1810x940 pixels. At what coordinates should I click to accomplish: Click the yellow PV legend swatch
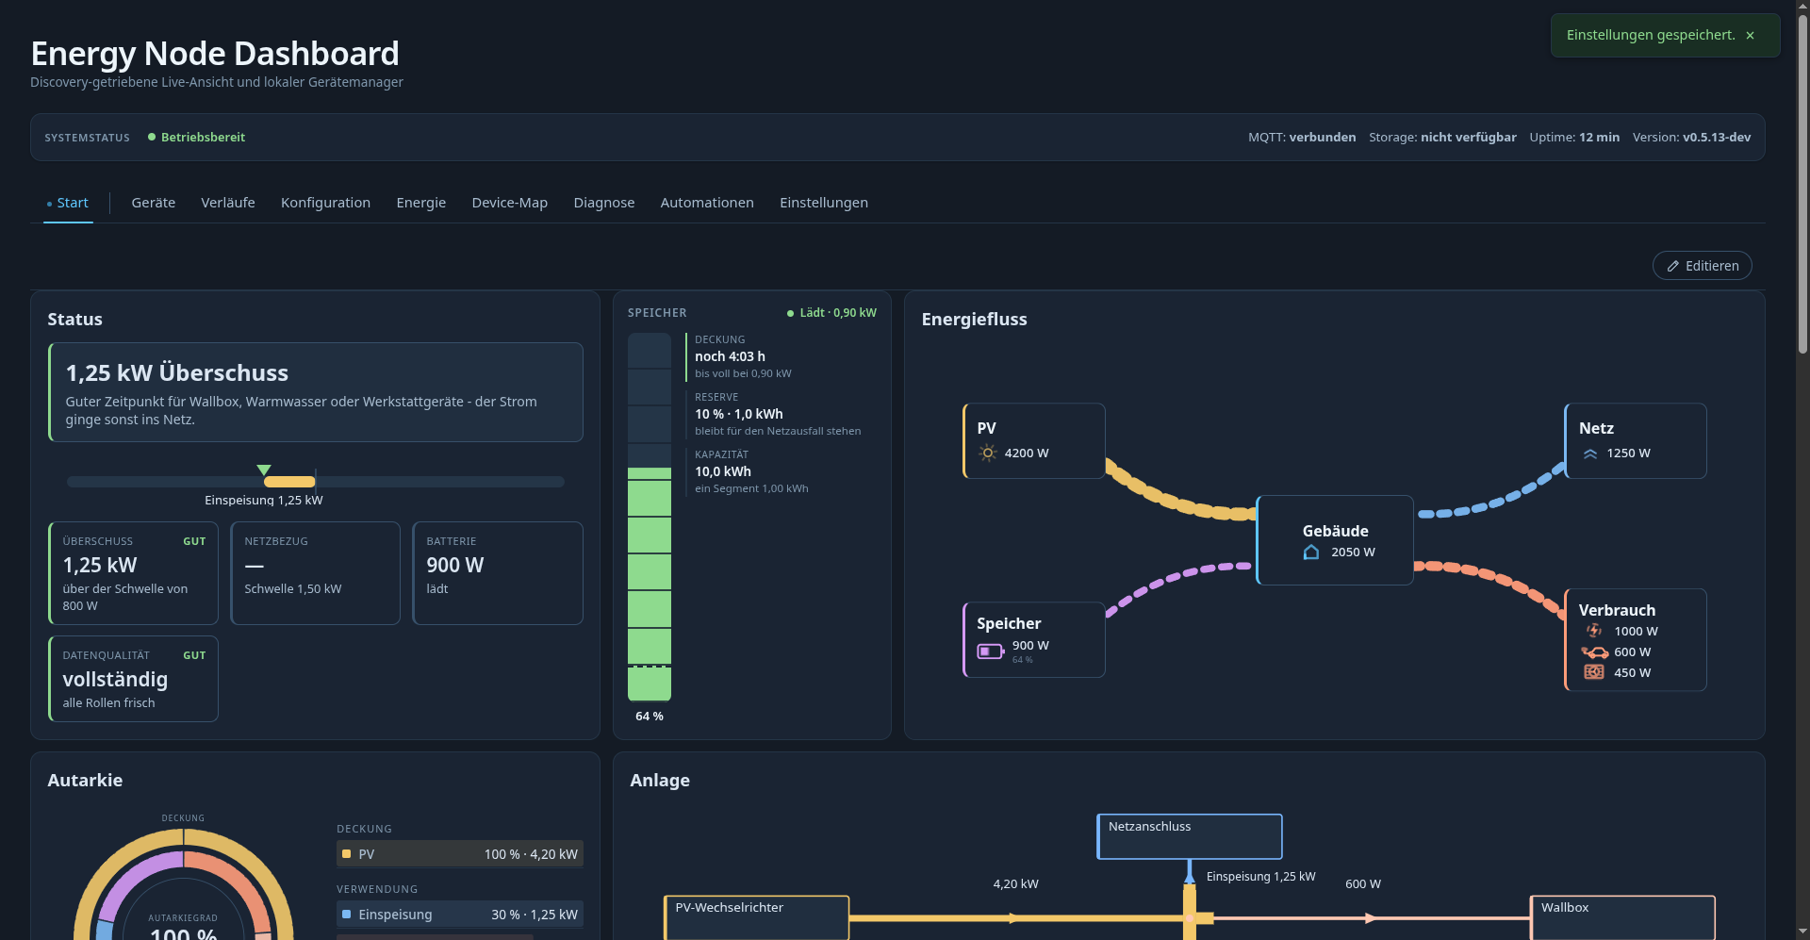346,854
